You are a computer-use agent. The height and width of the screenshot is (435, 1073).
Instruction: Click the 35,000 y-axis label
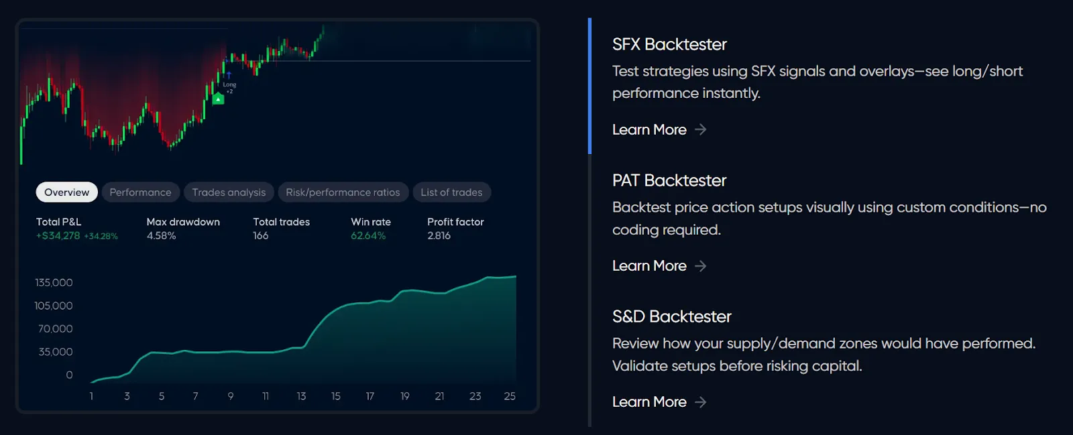click(56, 352)
